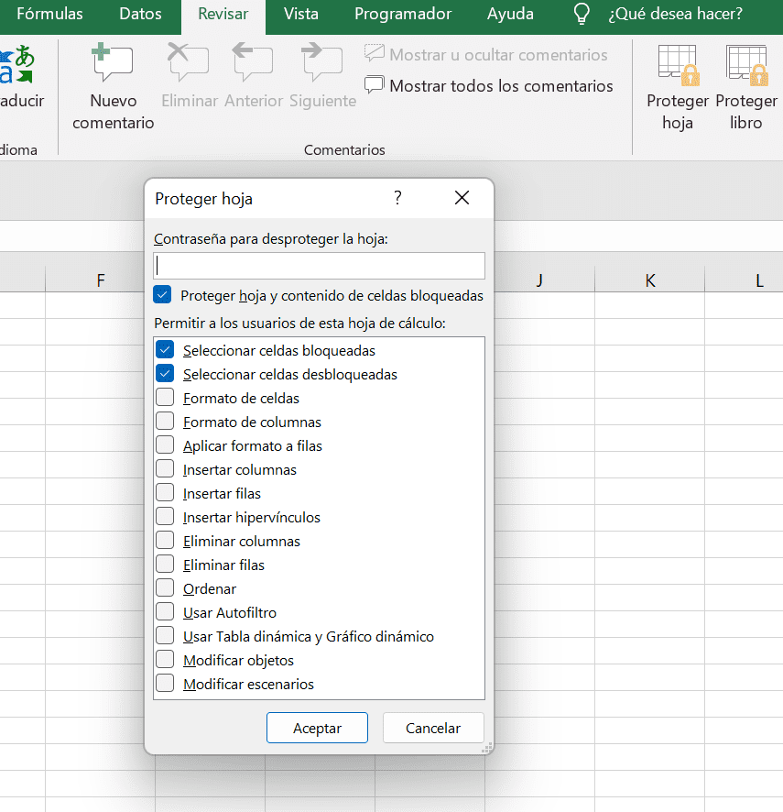Confirm protection with the Aceptar button

point(317,728)
